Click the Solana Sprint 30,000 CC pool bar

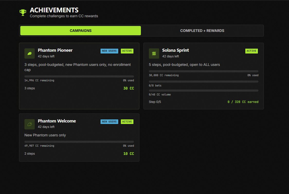(x=204, y=71)
